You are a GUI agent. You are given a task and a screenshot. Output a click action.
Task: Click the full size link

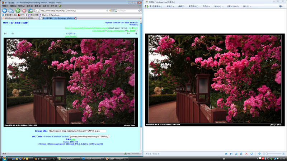click(x=130, y=28)
